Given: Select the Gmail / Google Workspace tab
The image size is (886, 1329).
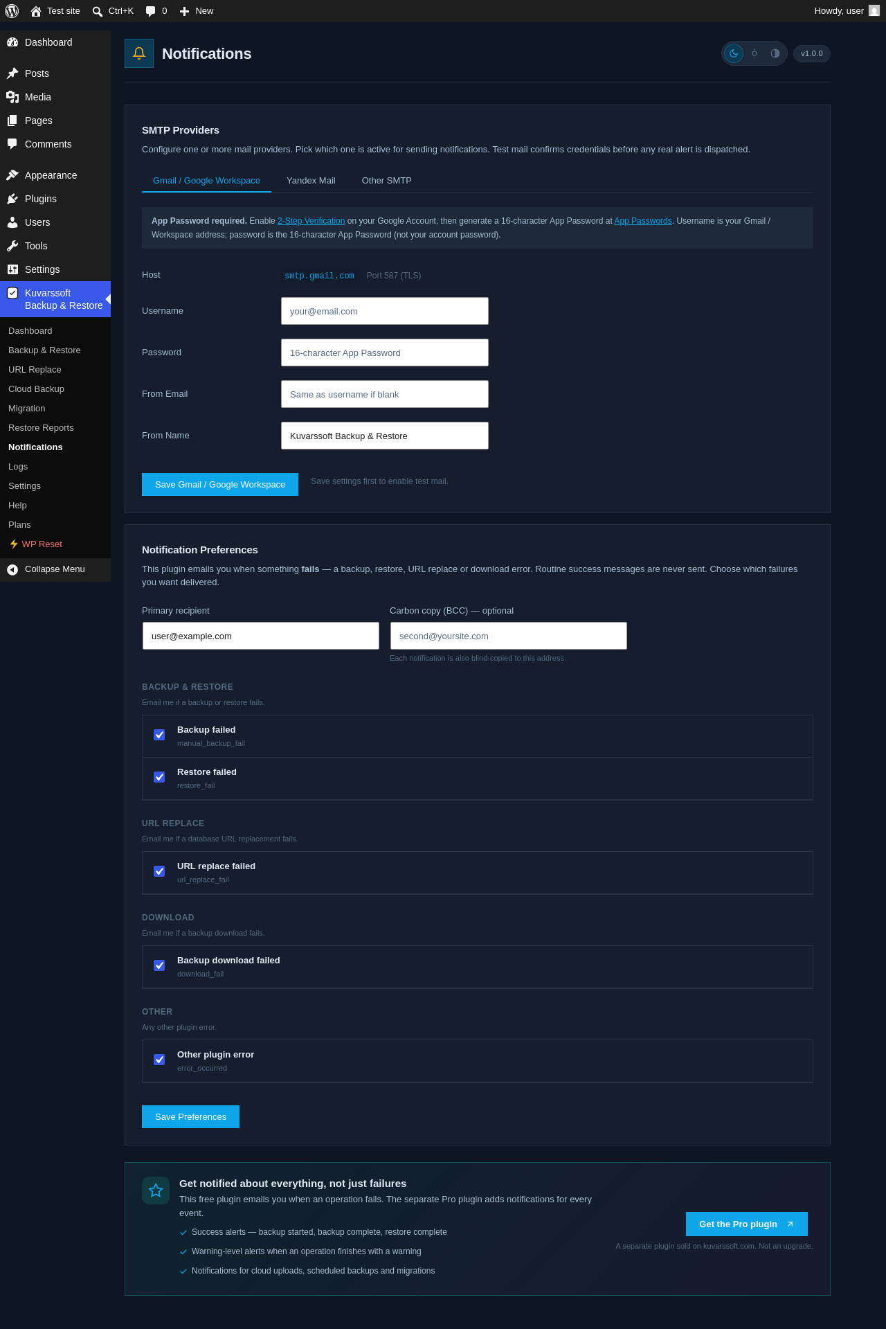Looking at the screenshot, I should point(206,181).
